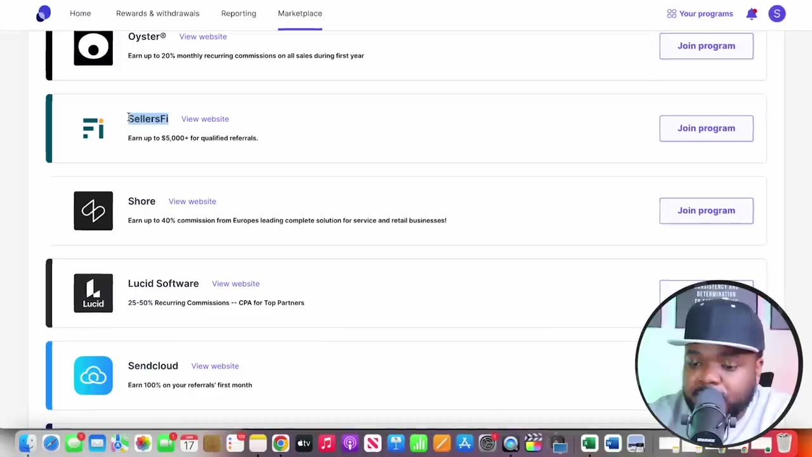
Task: Switch to the Reporting tab
Action: tap(239, 13)
